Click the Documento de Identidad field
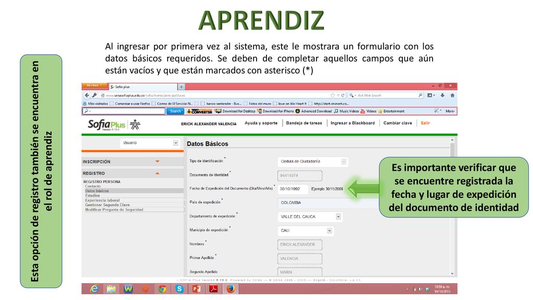The height and width of the screenshot is (300, 533). pyautogui.click(x=299, y=176)
